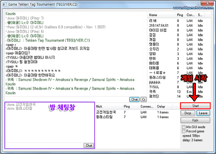Click the Cr button beside lobby Chat
The height and width of the screenshot is (154, 216).
click(x=144, y=99)
